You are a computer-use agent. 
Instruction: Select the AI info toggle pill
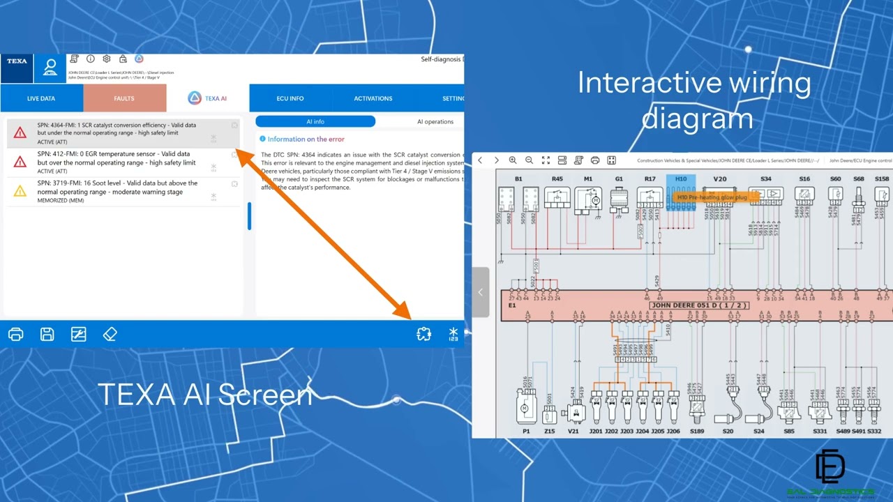pos(315,121)
